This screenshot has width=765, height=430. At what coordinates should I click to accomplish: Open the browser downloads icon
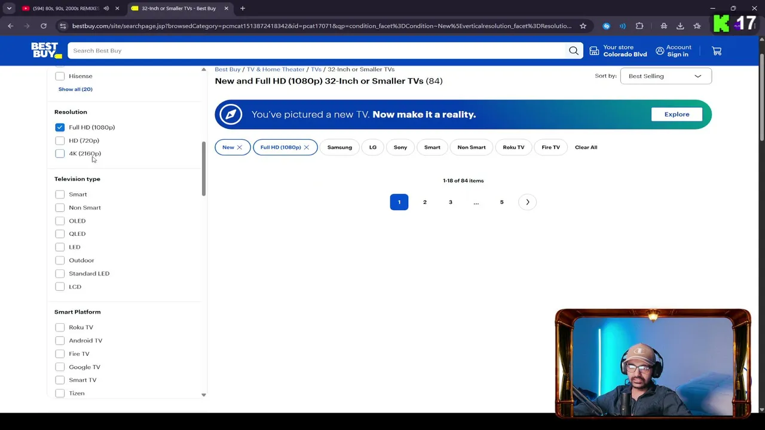pyautogui.click(x=680, y=26)
